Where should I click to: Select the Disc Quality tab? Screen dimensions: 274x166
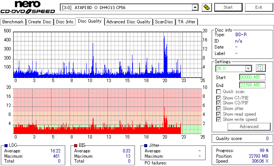click(90, 21)
